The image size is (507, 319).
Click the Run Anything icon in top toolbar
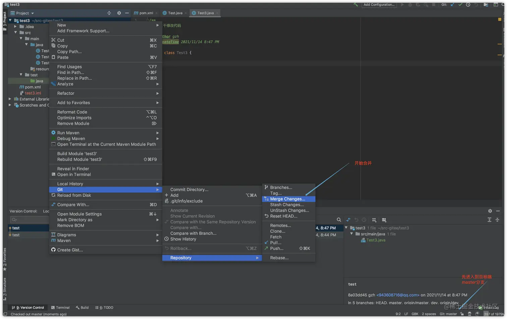pyautogui.click(x=496, y=5)
